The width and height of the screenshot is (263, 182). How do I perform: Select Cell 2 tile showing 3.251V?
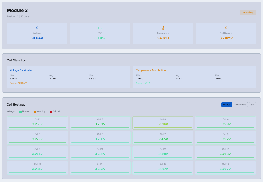click(x=100, y=123)
